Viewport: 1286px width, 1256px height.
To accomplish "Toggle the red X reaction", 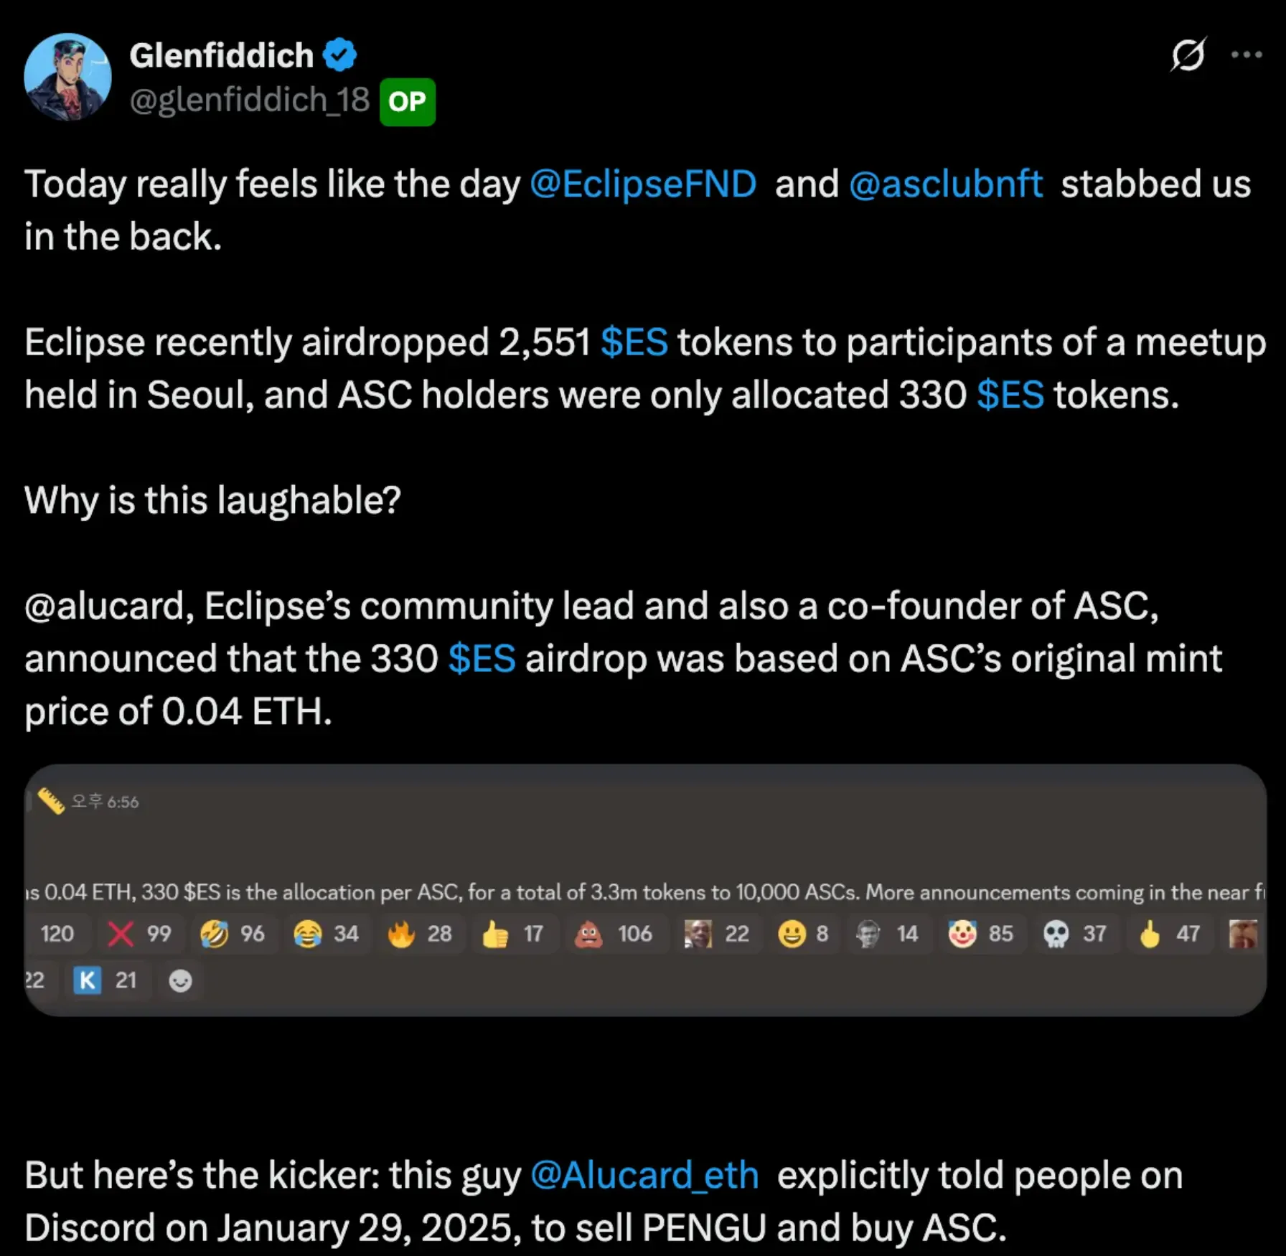I will click(x=139, y=934).
